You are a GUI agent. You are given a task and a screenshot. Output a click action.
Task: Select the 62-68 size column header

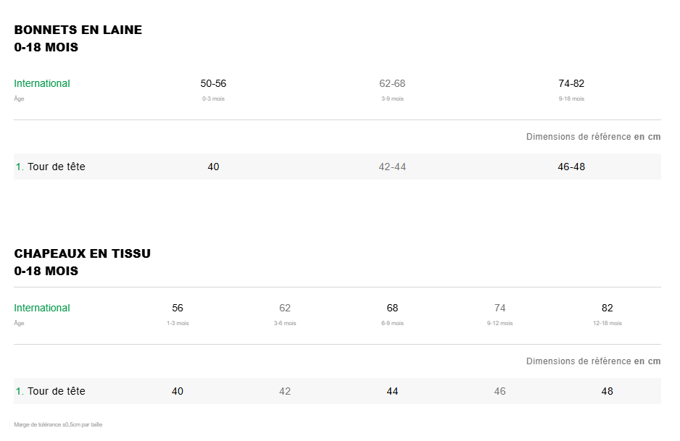[x=392, y=83]
